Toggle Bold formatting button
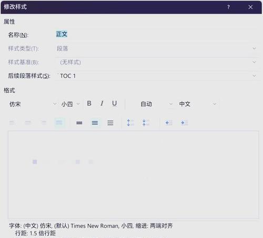Screen dimensions: 263x238 89,104
